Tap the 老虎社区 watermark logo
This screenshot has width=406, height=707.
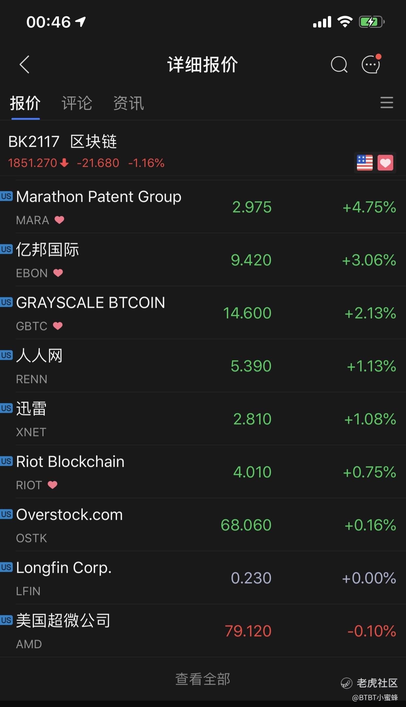pyautogui.click(x=369, y=683)
